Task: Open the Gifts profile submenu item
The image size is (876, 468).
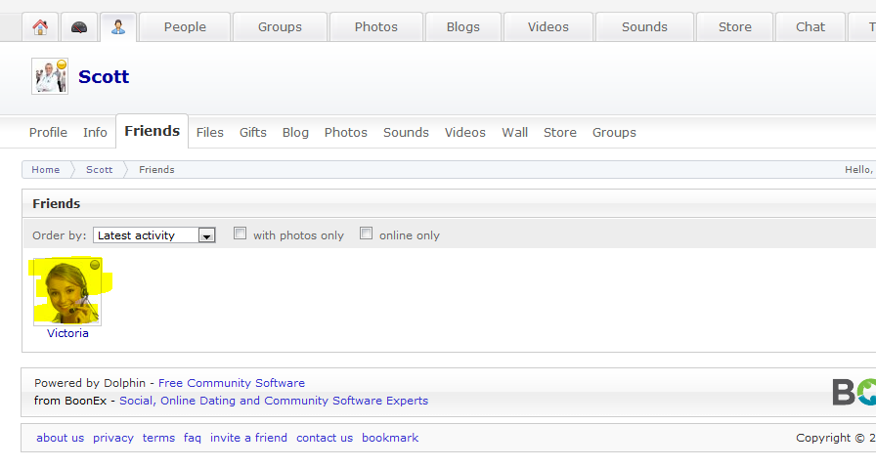Action: click(253, 133)
